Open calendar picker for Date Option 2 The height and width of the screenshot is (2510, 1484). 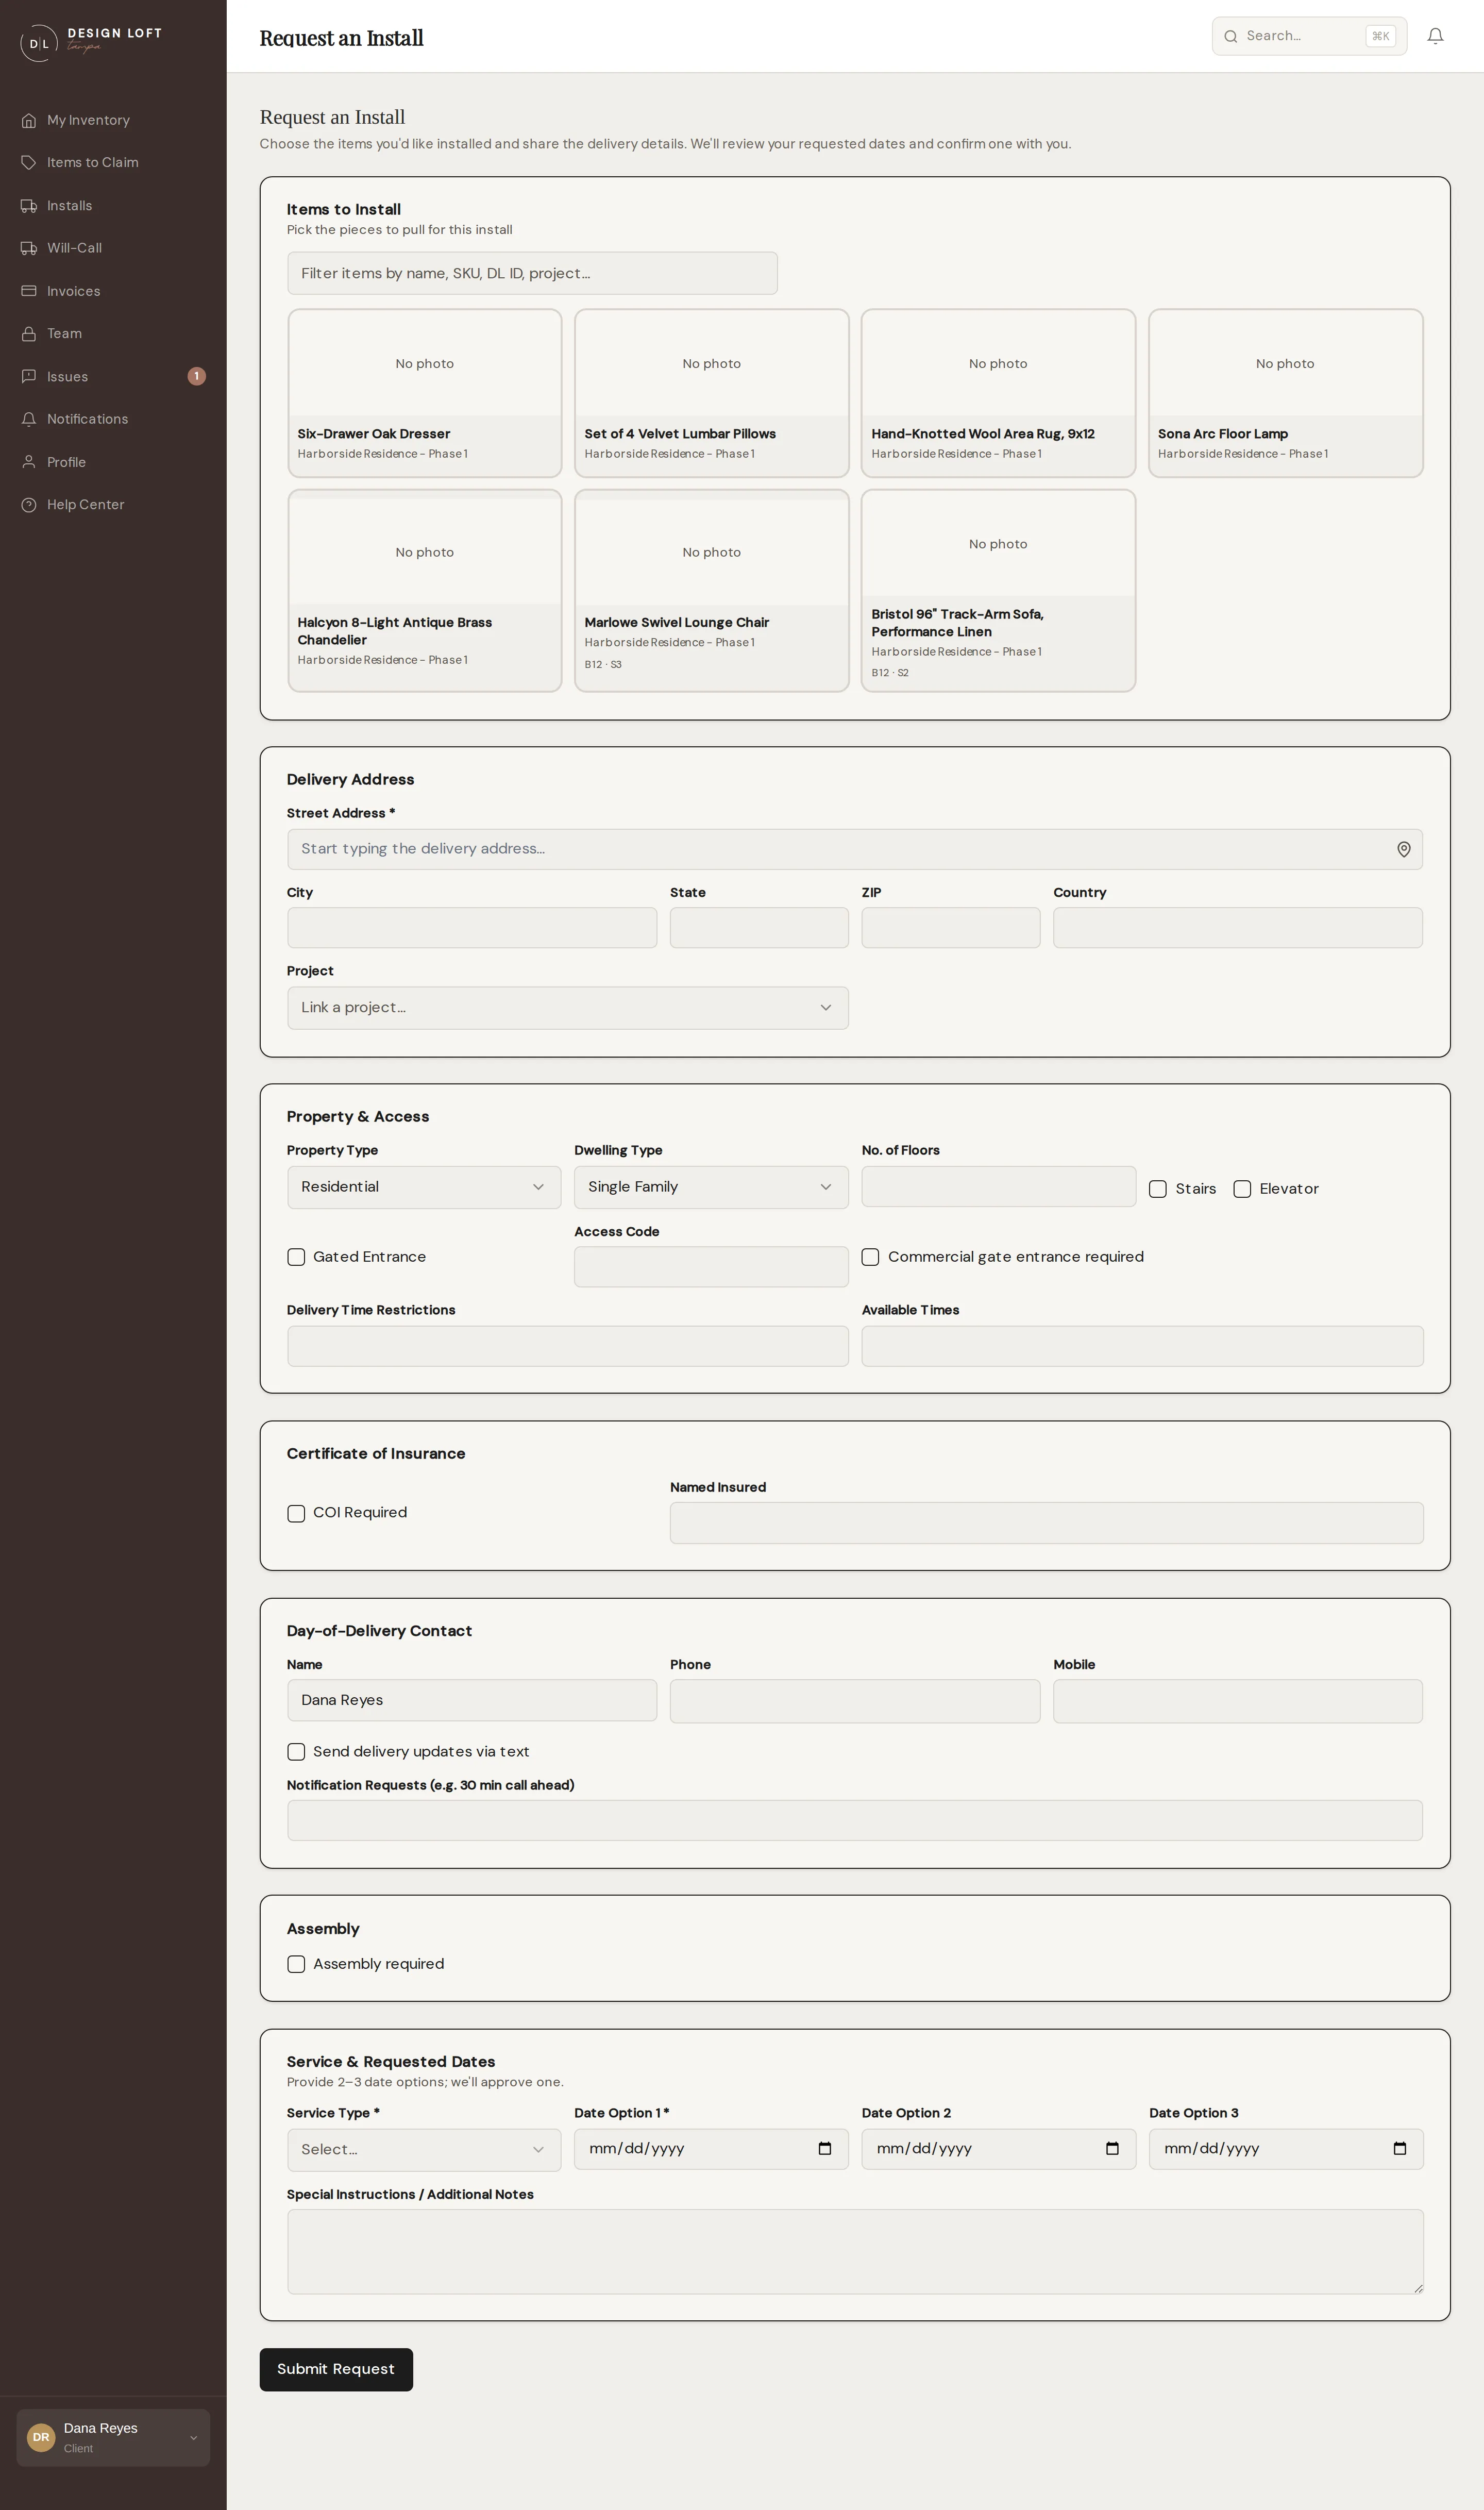(1112, 2148)
